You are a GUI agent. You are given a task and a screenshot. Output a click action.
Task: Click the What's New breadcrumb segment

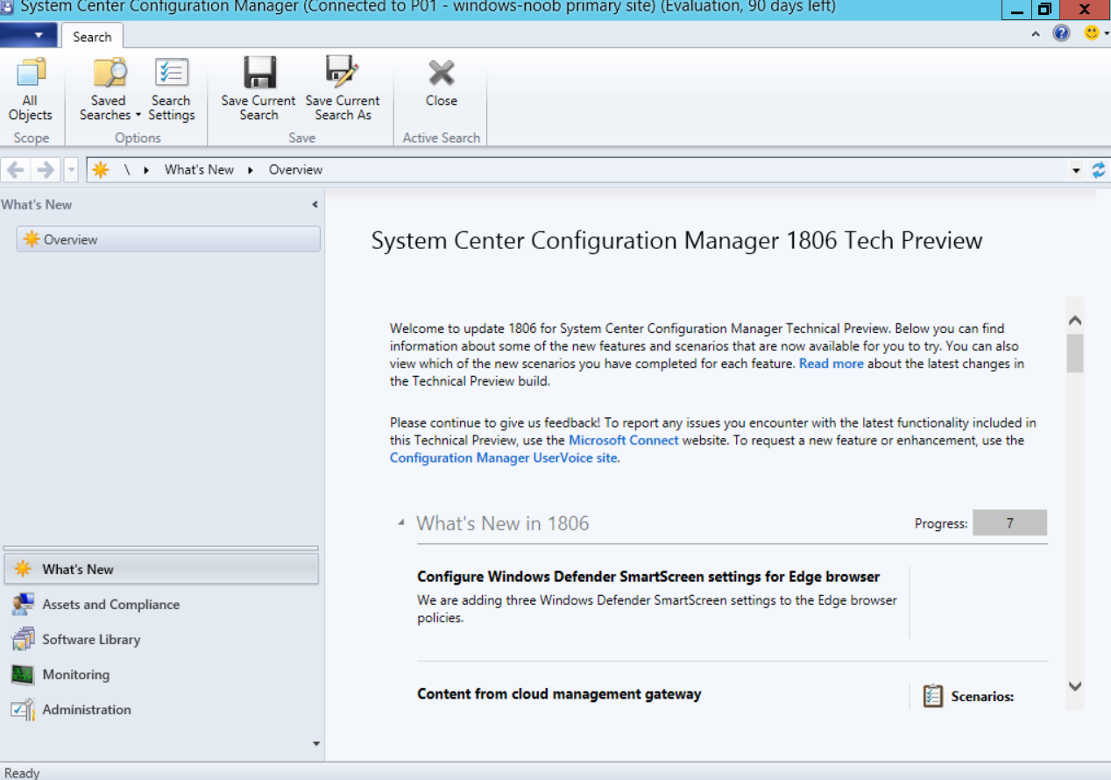[199, 170]
